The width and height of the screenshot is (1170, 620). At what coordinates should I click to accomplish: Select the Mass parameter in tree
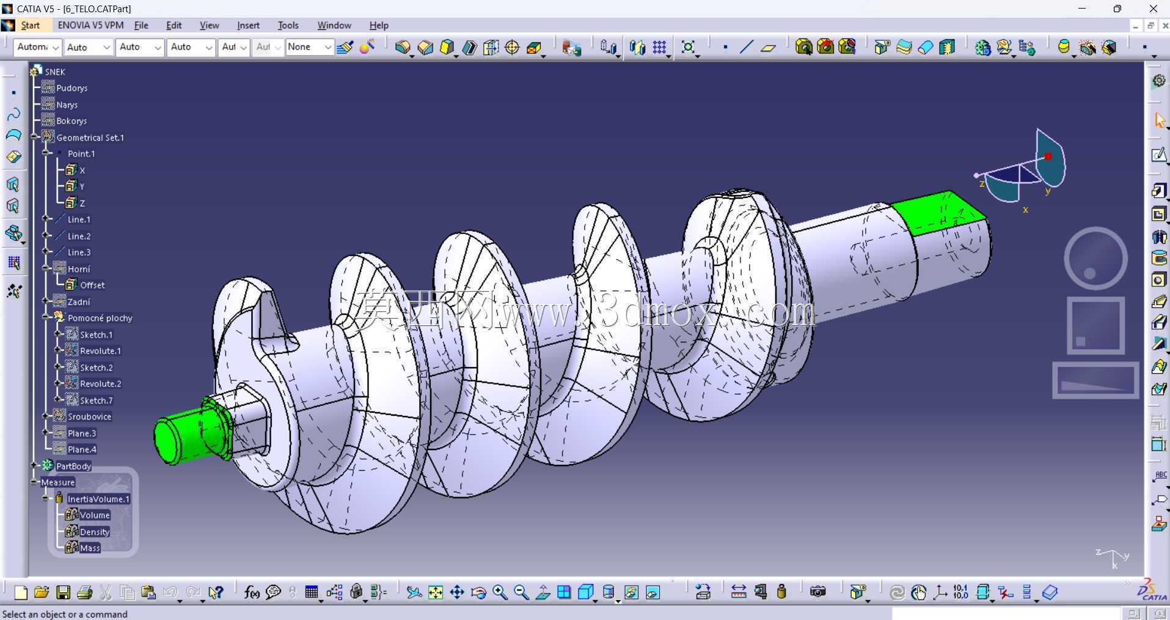point(90,548)
